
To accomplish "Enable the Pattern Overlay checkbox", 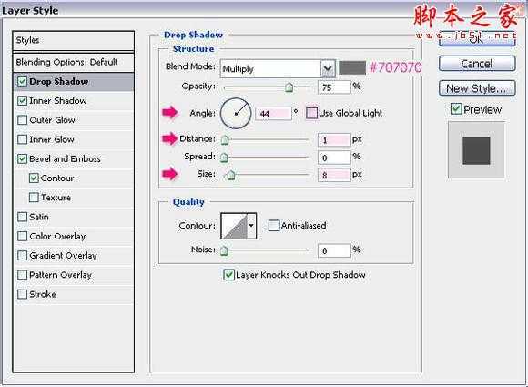I will (x=22, y=275).
